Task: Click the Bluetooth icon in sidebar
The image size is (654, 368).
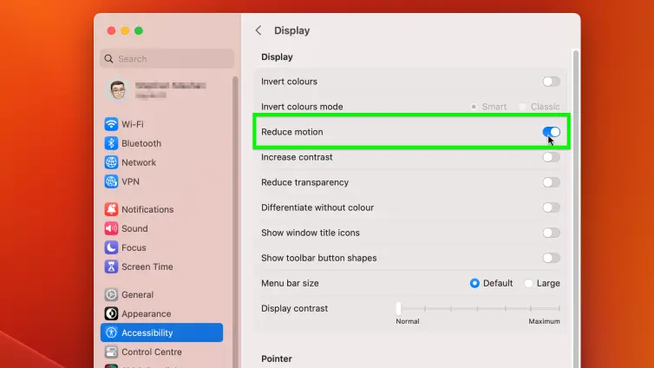Action: point(111,143)
